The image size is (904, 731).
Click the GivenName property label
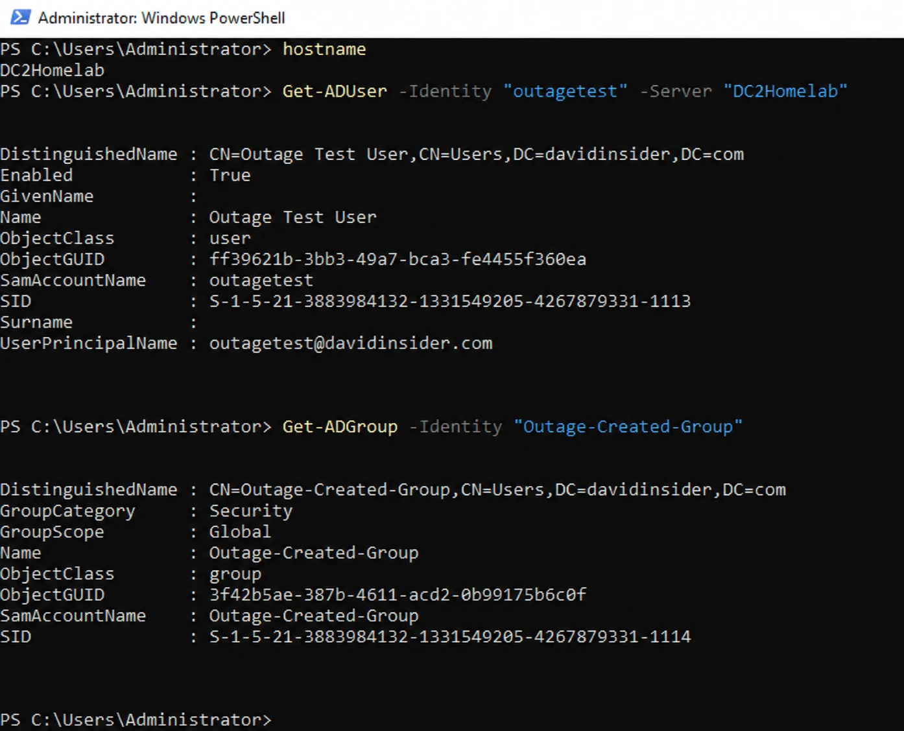47,196
